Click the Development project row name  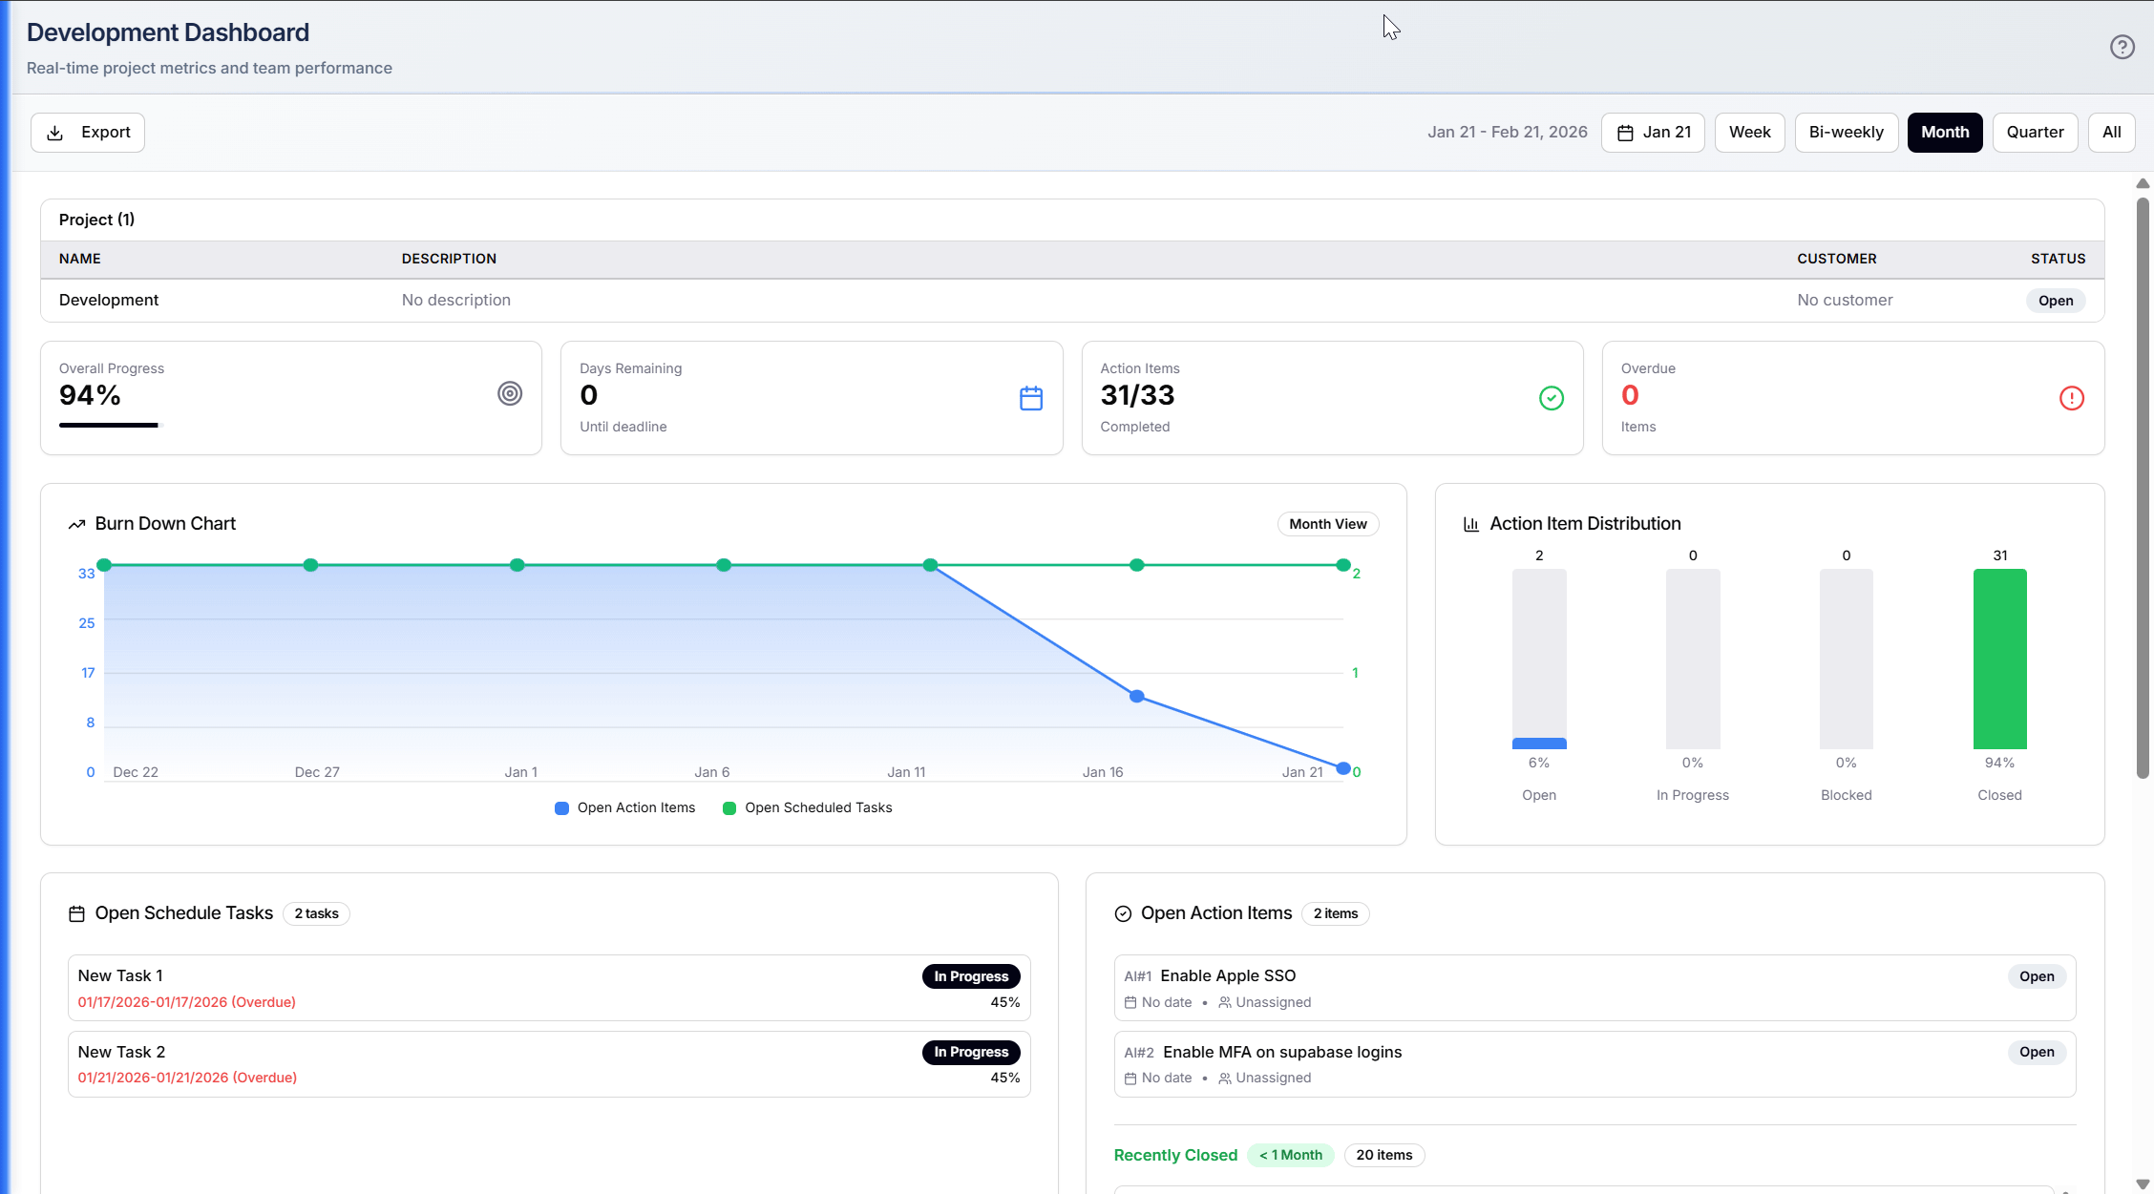click(109, 300)
